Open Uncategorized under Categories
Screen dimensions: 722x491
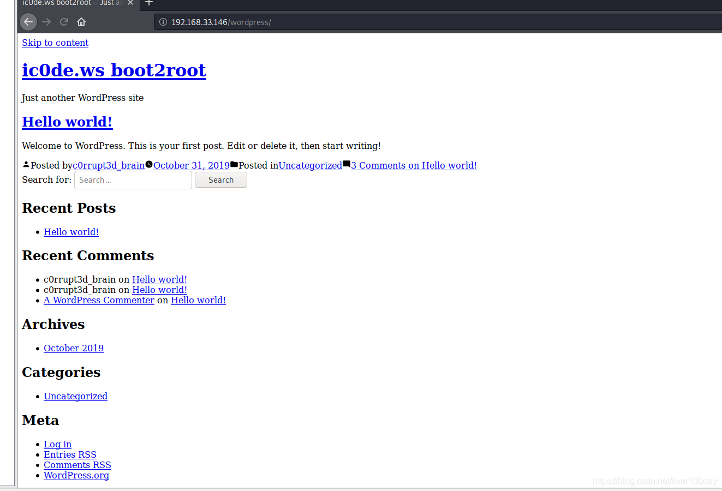click(75, 396)
